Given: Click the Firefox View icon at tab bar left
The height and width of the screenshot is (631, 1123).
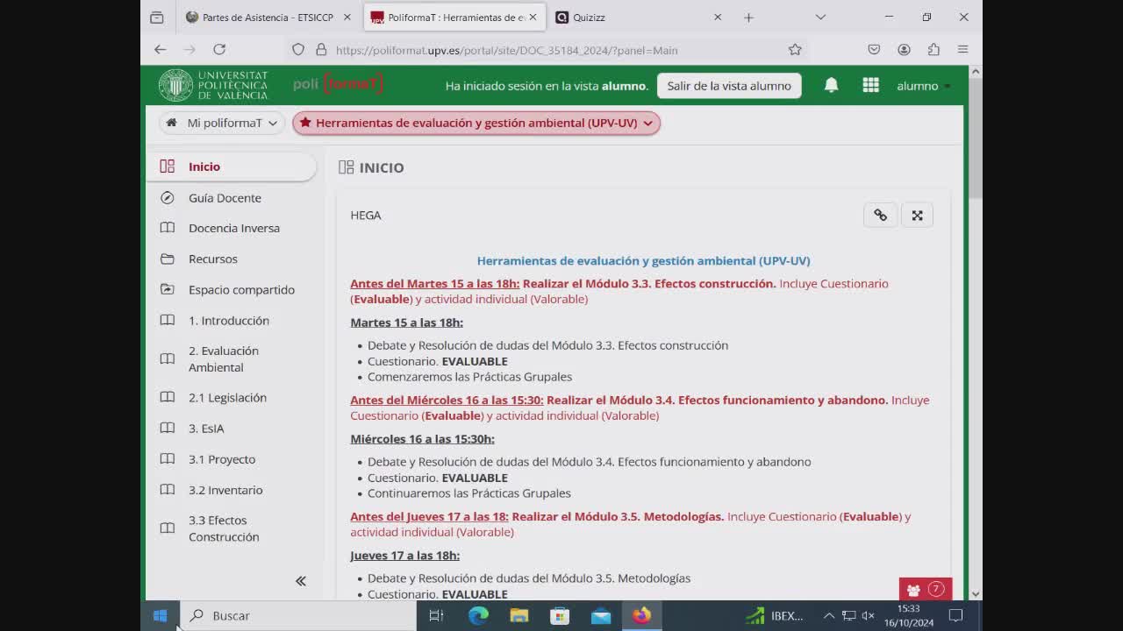Looking at the screenshot, I should 157,18.
